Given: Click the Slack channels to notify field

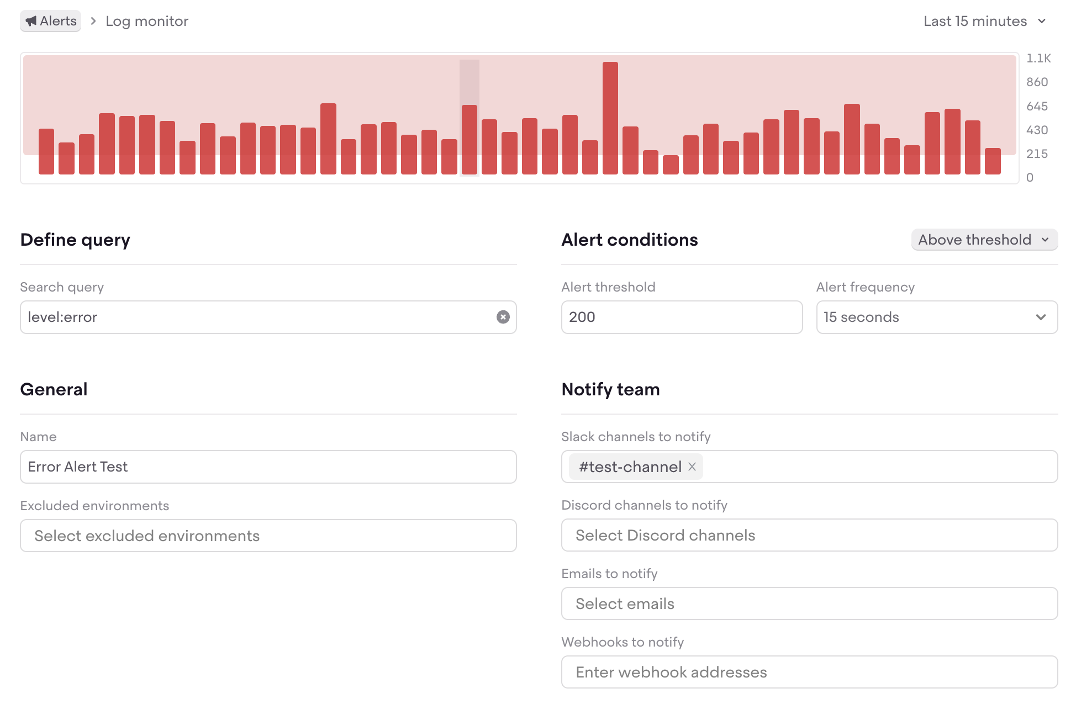Looking at the screenshot, I should 878,467.
